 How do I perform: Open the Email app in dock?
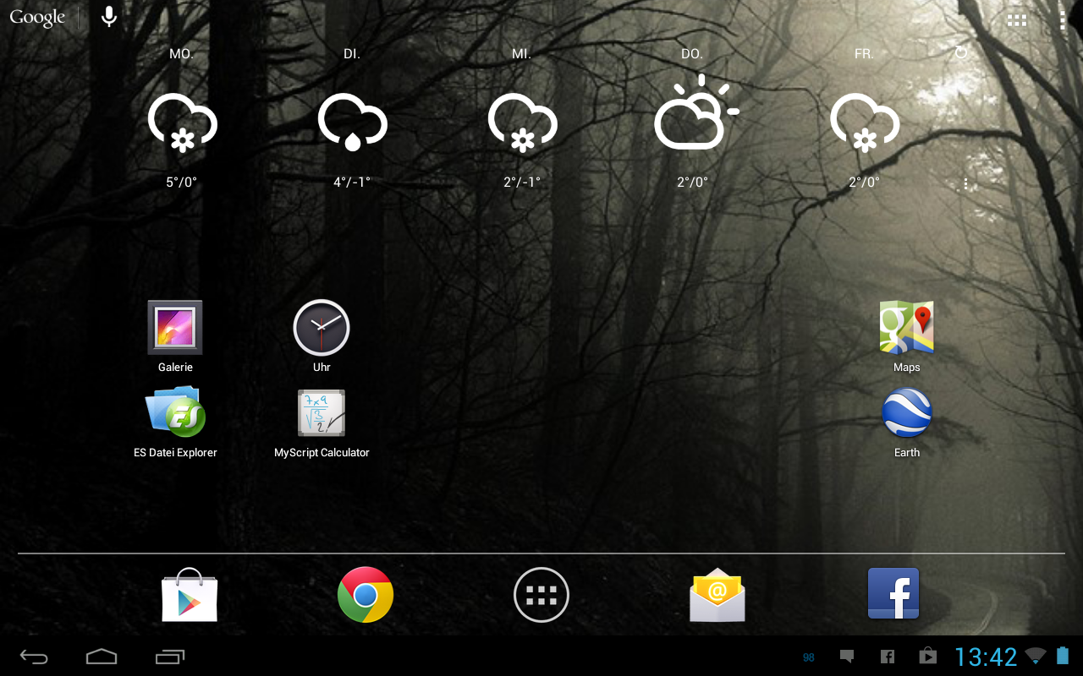tap(717, 595)
